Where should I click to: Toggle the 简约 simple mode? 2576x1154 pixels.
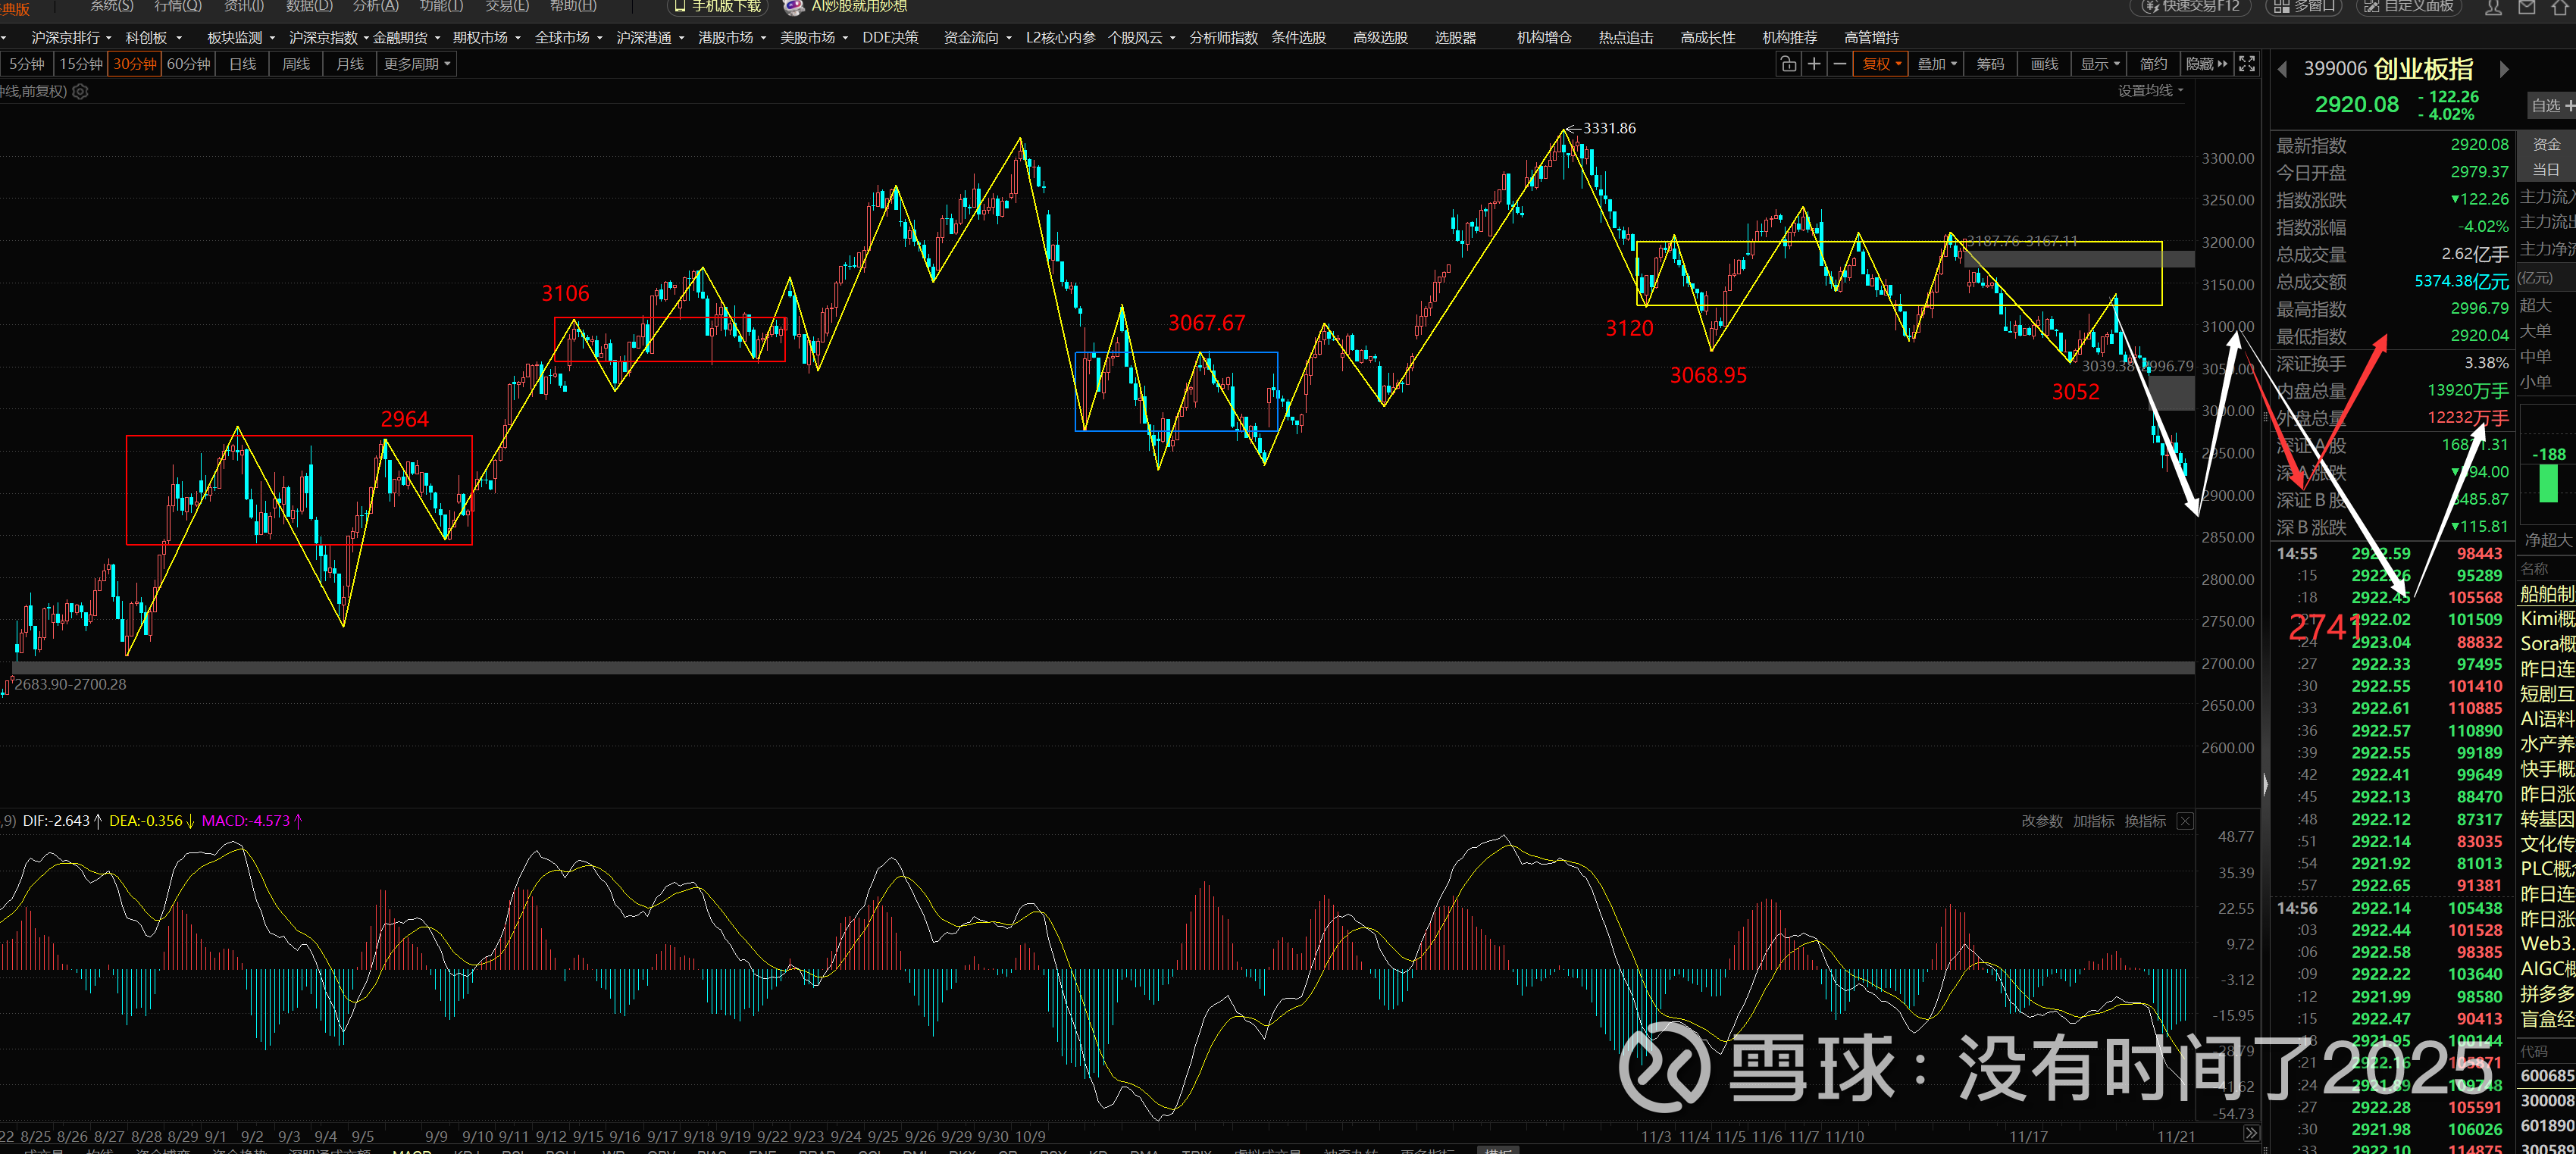tap(2153, 64)
